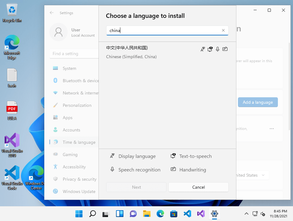This screenshot has width=293, height=221.
Task: Select Visual Studio 2019 desktop shortcut
Action: click(12, 145)
